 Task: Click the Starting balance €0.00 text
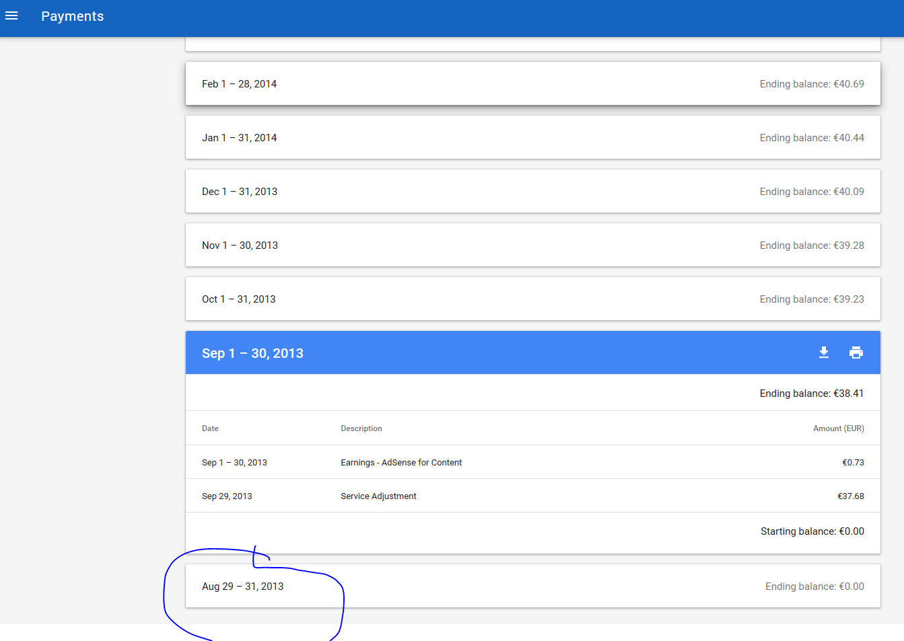point(812,531)
